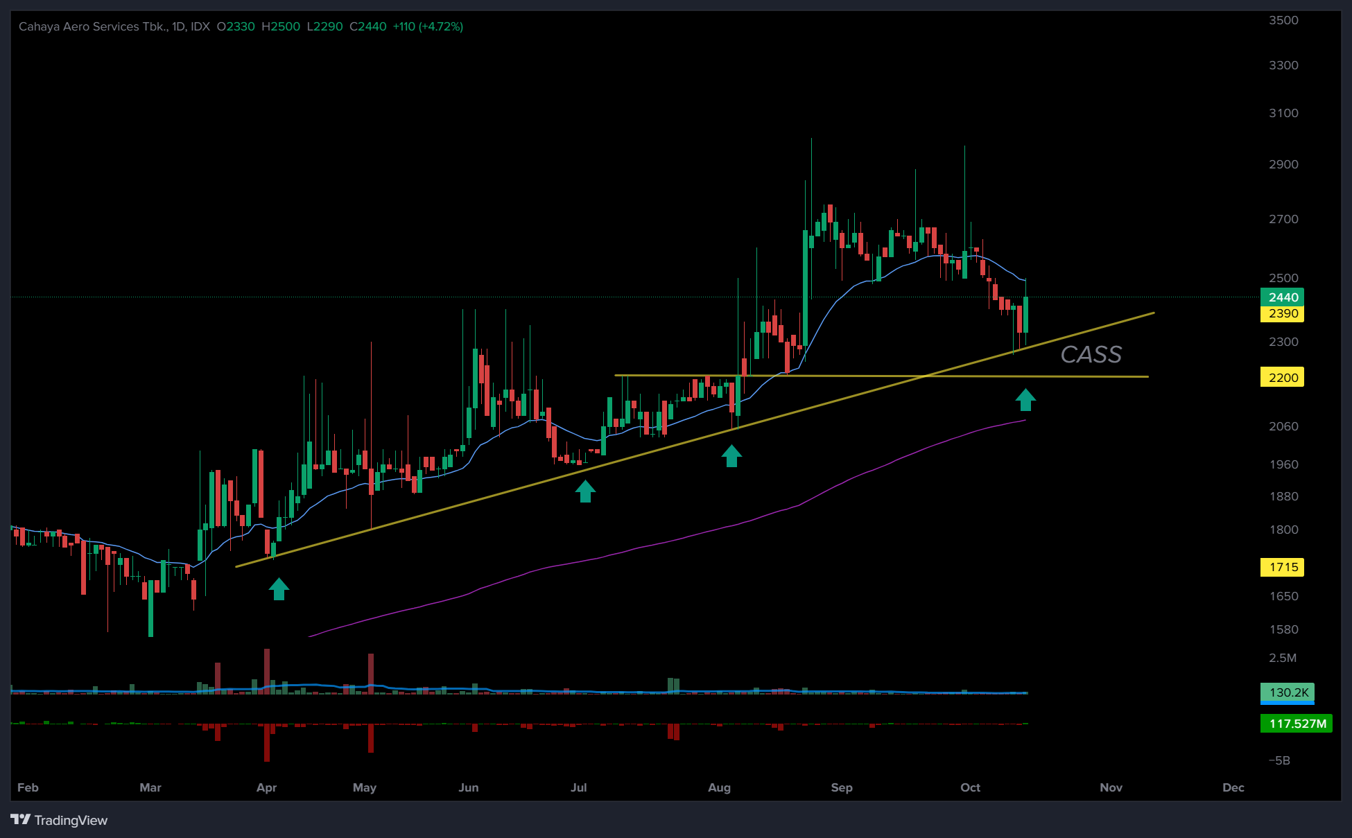Select the yellow 2200 price level label
1352x838 pixels.
pyautogui.click(x=1283, y=378)
